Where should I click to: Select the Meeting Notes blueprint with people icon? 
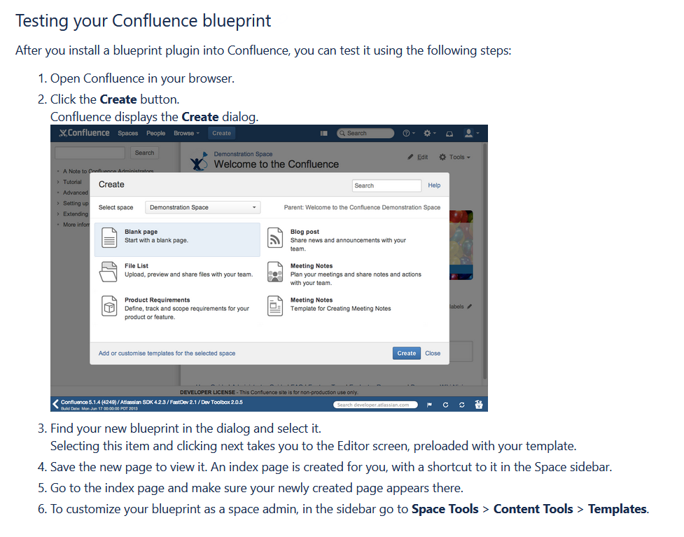pos(275,272)
